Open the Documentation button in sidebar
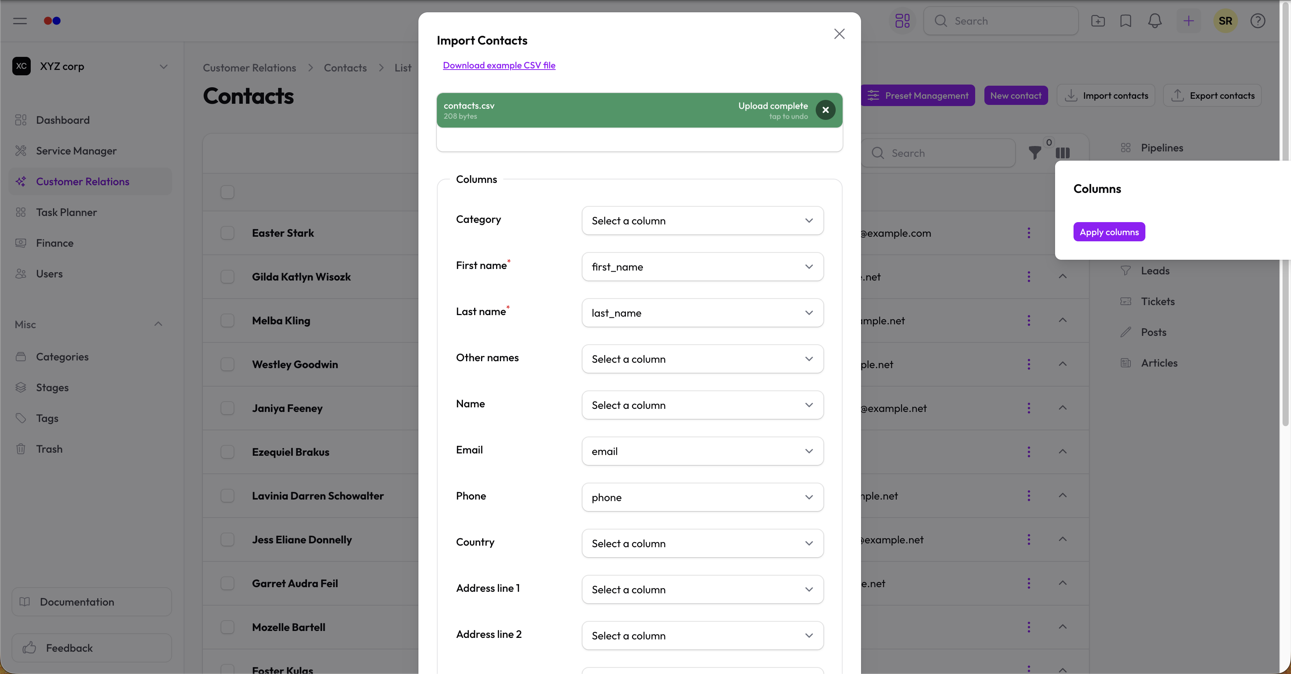Viewport: 1291px width, 674px height. point(92,602)
